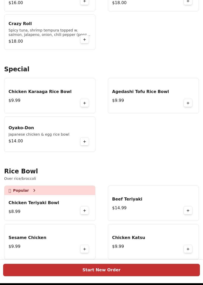Select the Popular label badge
The height and width of the screenshot is (285, 203).
[x=21, y=190]
